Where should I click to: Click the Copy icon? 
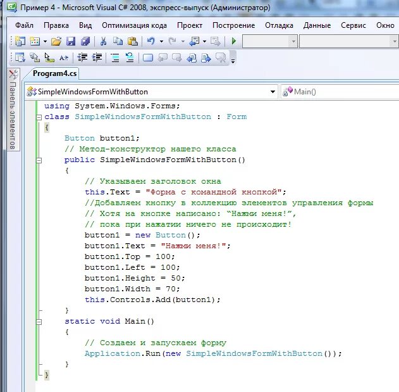click(118, 41)
